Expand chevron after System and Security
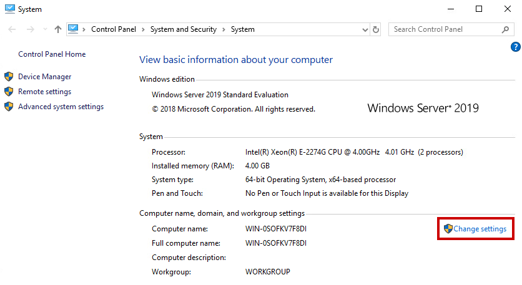The image size is (522, 285). click(x=224, y=29)
